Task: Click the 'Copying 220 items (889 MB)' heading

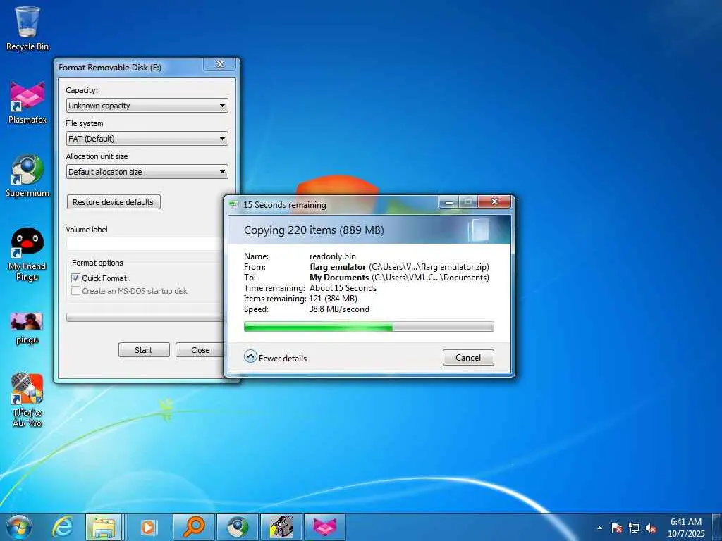Action: point(314,230)
